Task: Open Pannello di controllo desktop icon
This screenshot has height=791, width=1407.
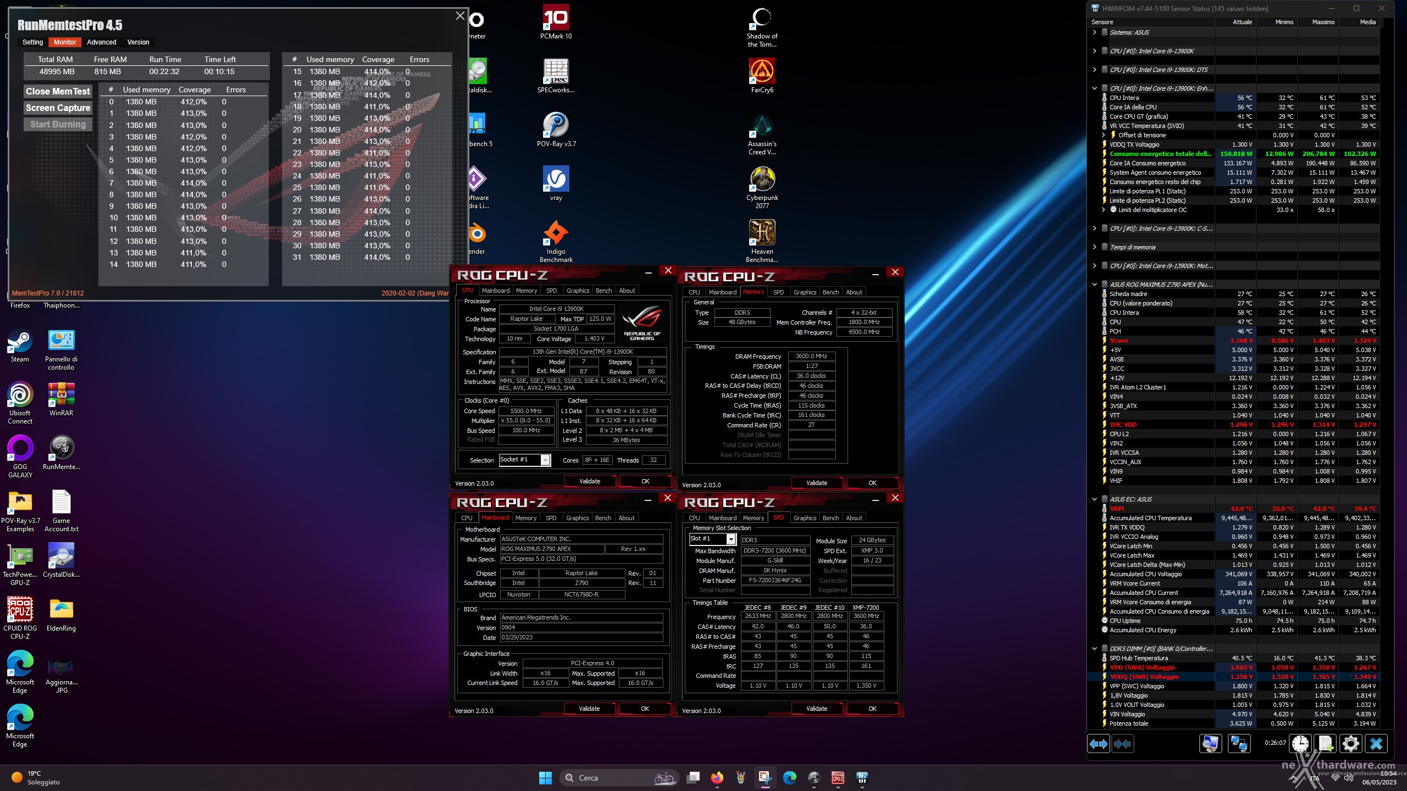Action: [61, 350]
